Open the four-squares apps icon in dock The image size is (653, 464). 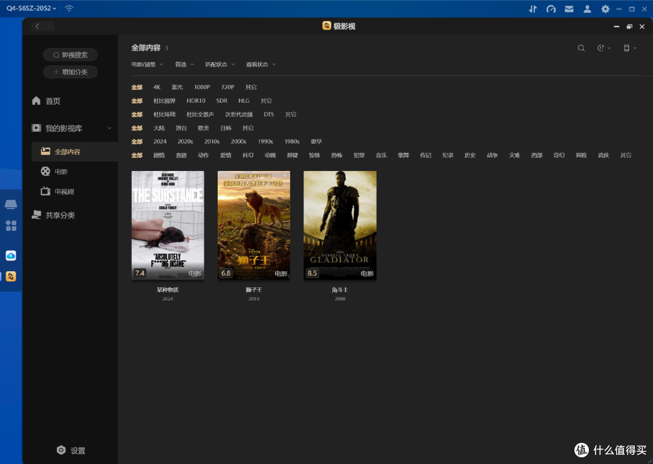tap(11, 225)
